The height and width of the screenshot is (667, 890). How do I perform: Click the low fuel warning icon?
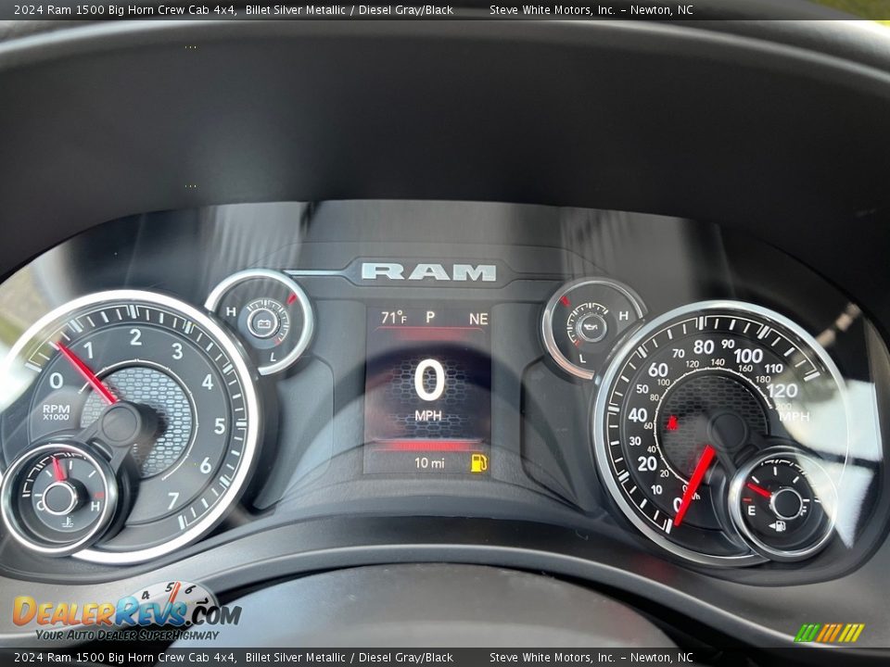tap(478, 463)
